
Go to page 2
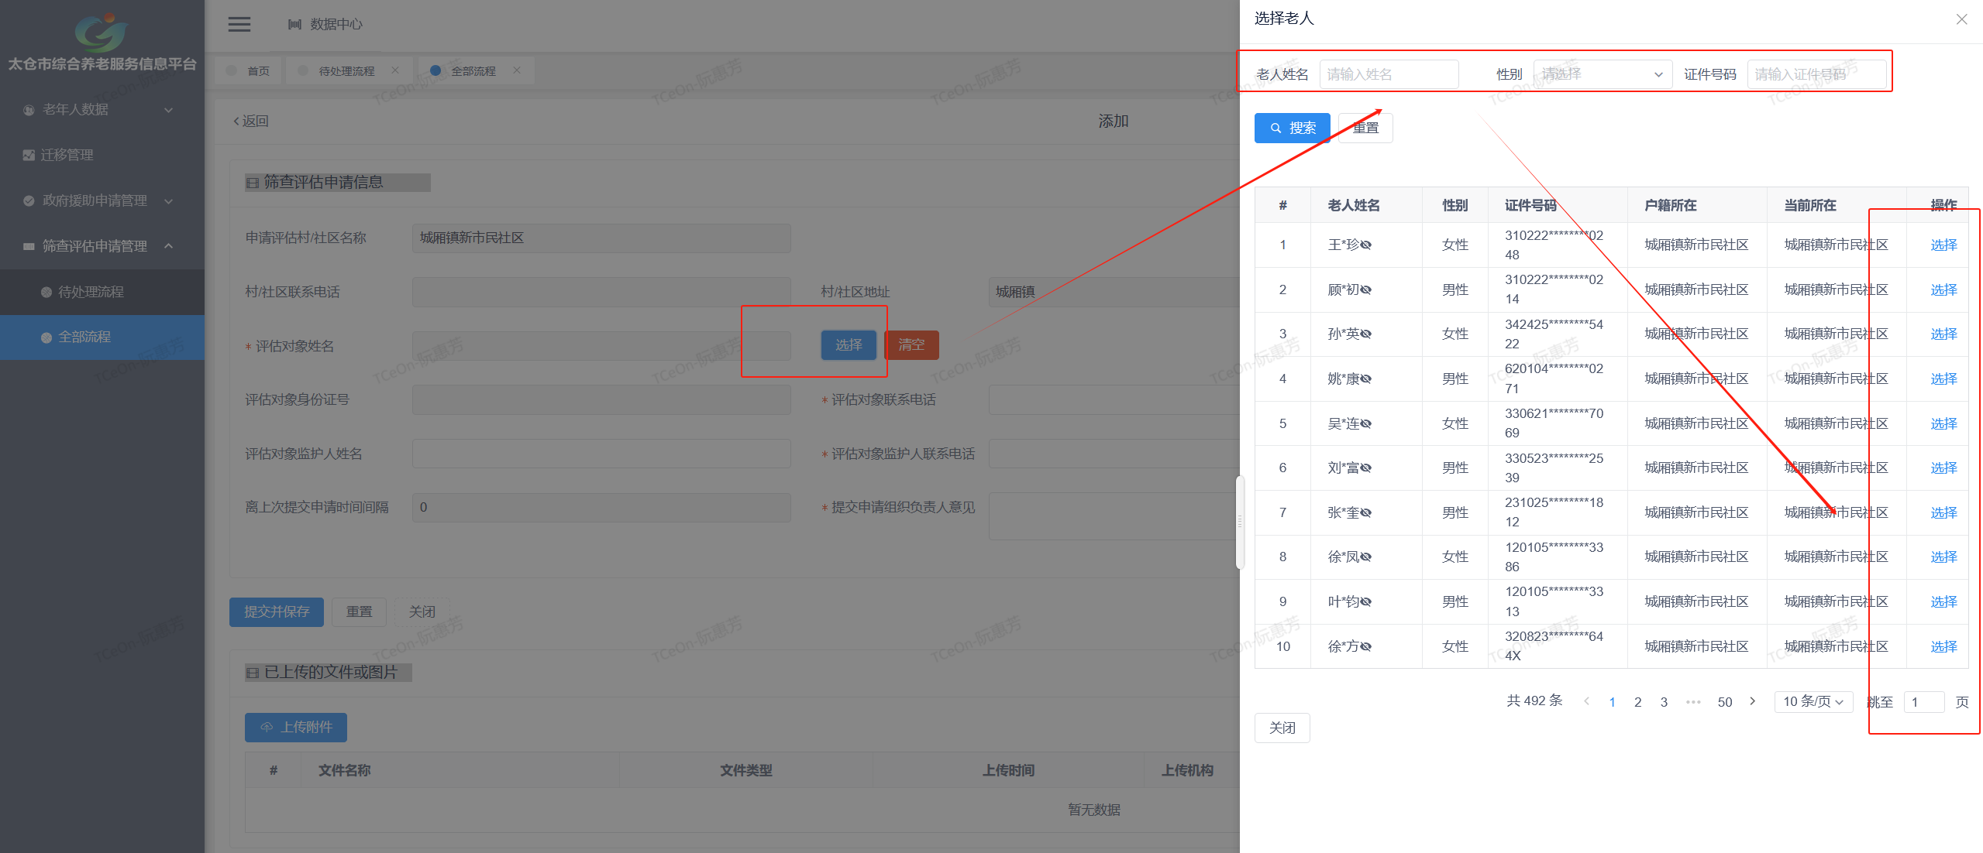pyautogui.click(x=1637, y=702)
